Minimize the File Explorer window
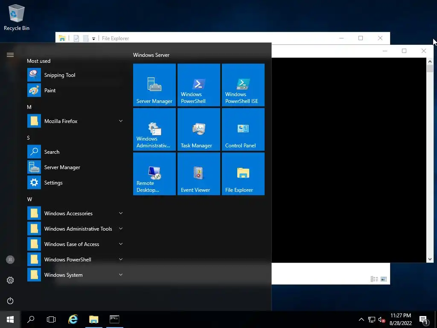 pos(341,38)
